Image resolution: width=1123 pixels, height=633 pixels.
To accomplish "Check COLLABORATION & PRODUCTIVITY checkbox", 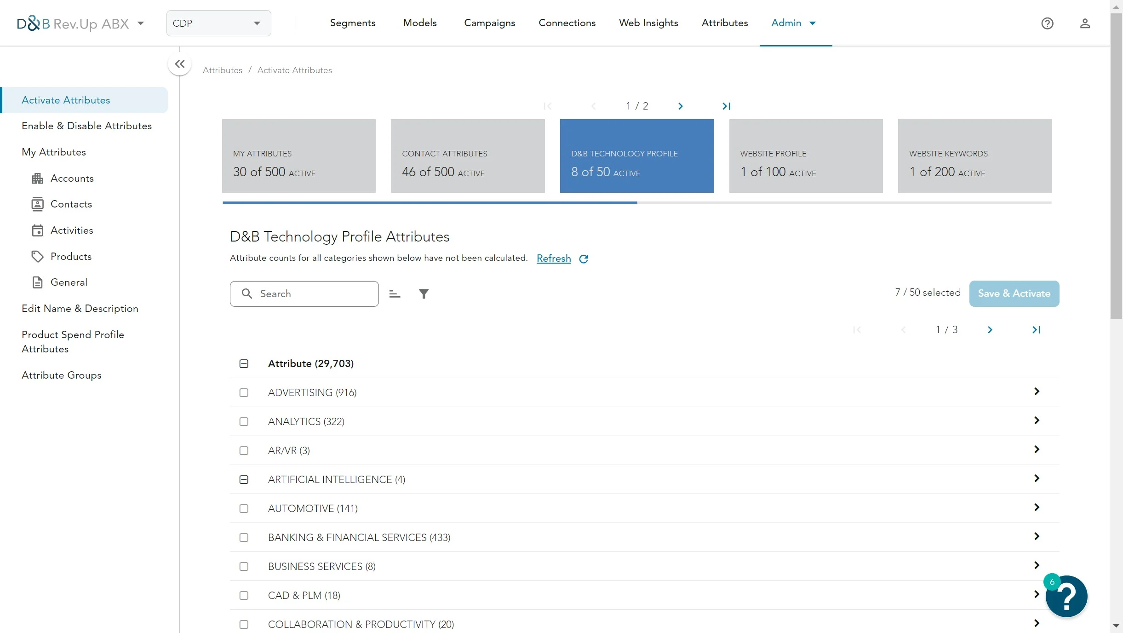I will (x=244, y=624).
